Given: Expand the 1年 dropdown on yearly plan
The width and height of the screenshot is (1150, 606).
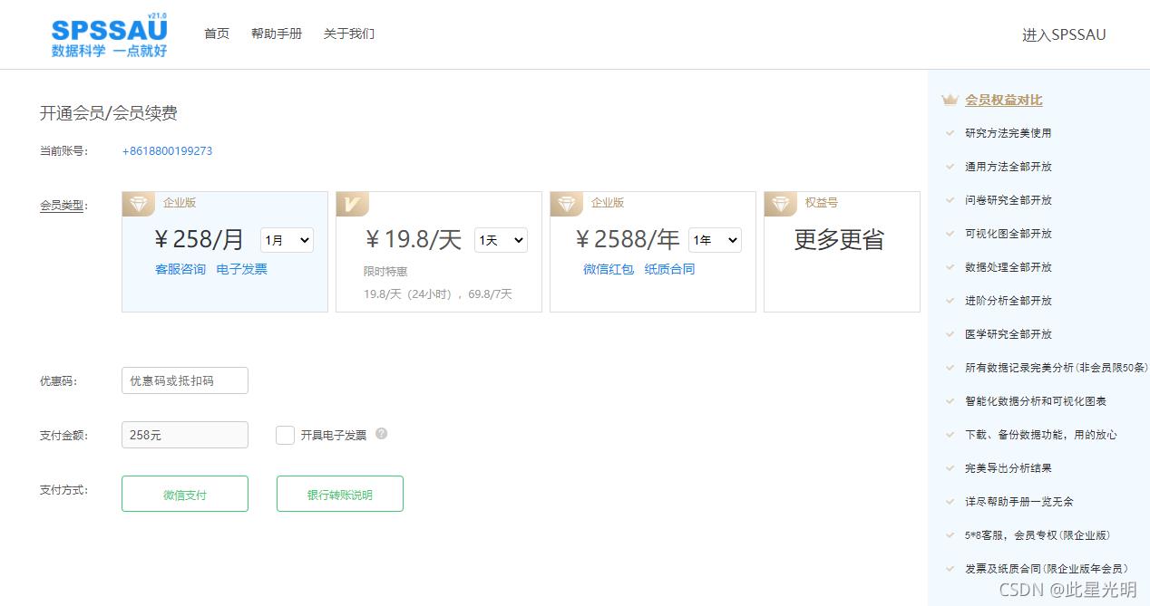Looking at the screenshot, I should tap(715, 240).
